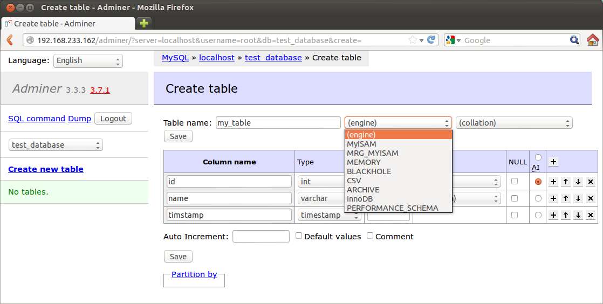Reload the page with the refresh icon

431,39
